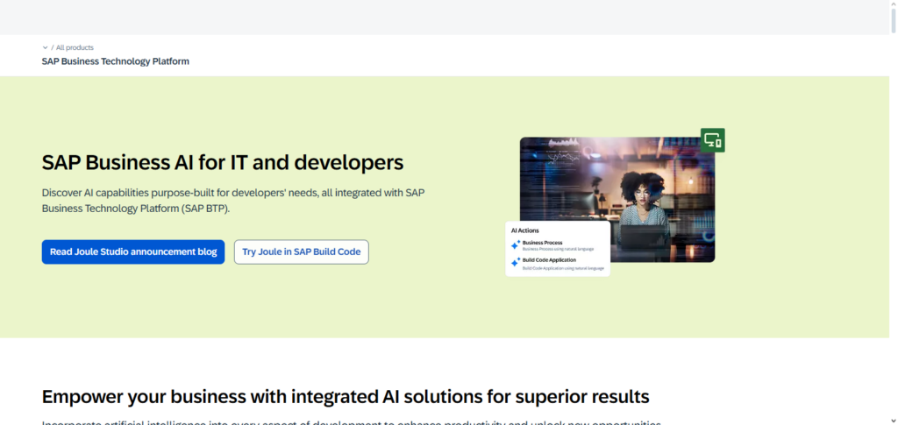
Task: Select the AI Actions card heading
Action: pos(524,230)
